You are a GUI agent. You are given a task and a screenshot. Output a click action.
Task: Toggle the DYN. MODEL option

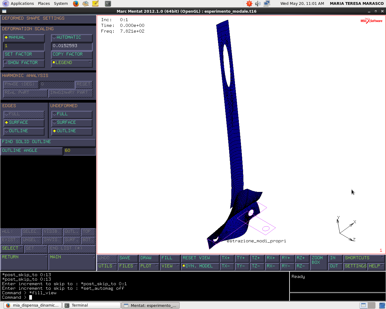pos(200,266)
